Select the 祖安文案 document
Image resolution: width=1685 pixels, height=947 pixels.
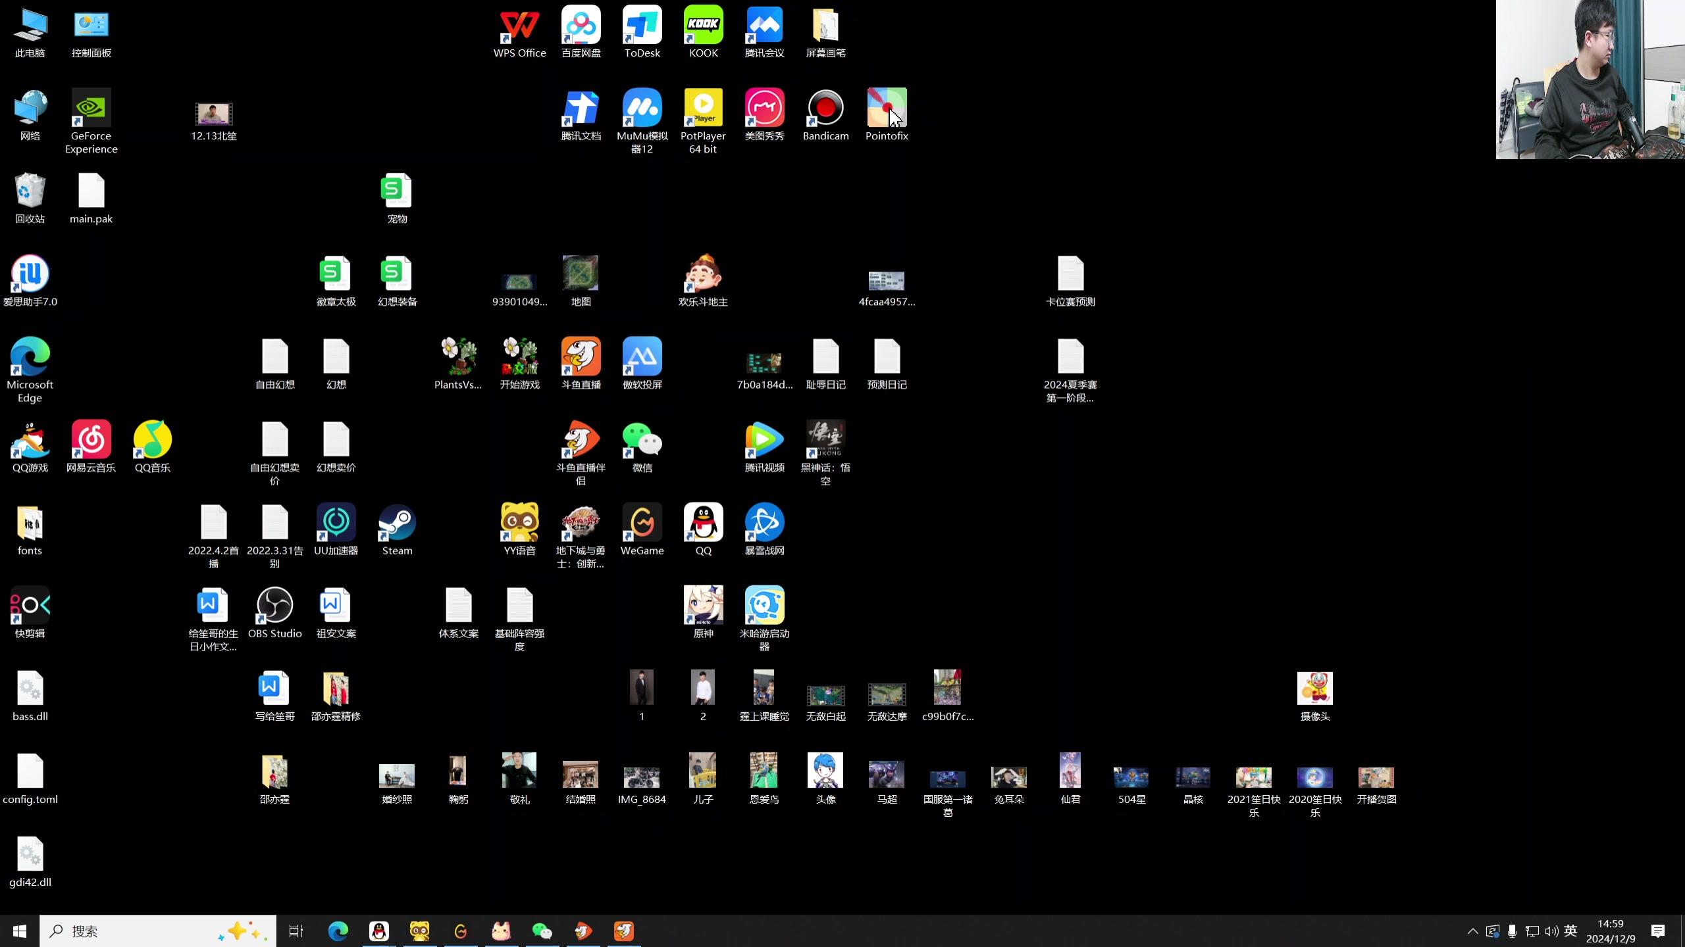pos(336,612)
